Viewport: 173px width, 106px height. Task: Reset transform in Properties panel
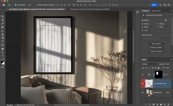coord(166,20)
